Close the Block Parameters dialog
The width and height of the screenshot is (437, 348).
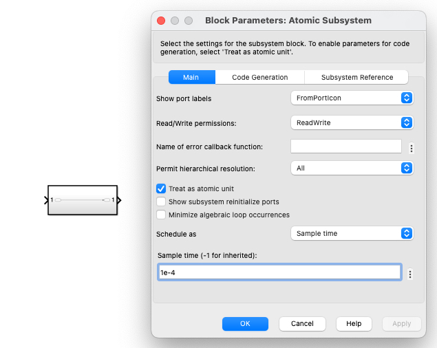click(162, 21)
